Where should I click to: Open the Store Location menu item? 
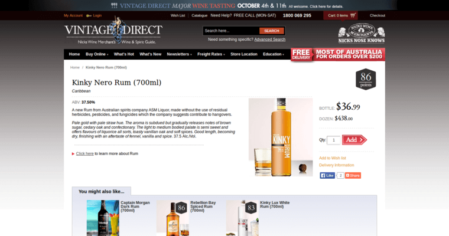(x=243, y=54)
